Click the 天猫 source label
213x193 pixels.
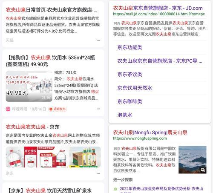(10, 40)
